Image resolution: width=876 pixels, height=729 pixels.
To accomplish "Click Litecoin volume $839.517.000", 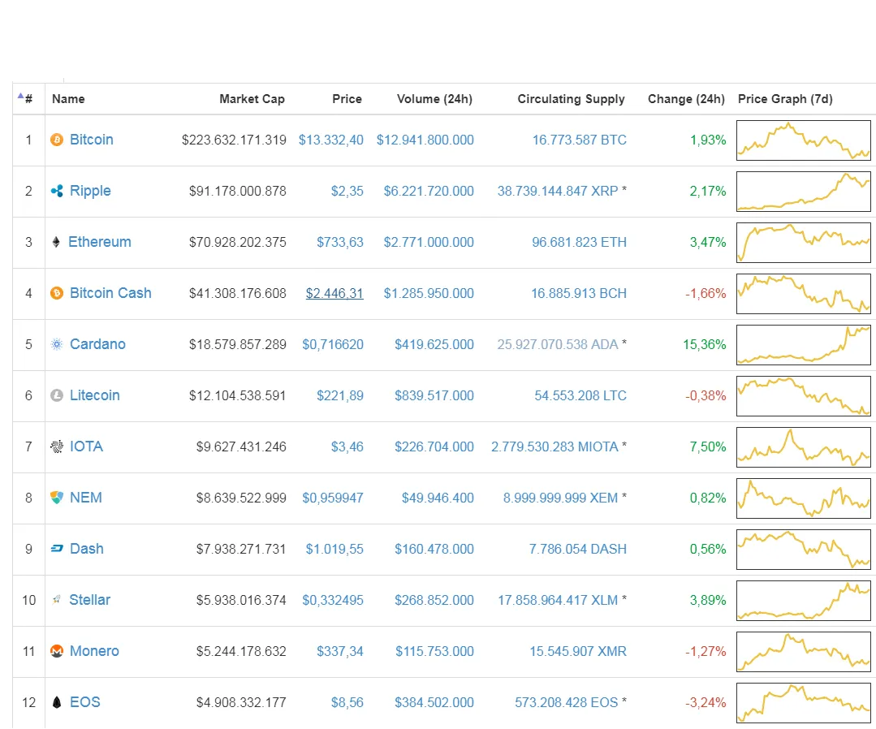I will 434,395.
